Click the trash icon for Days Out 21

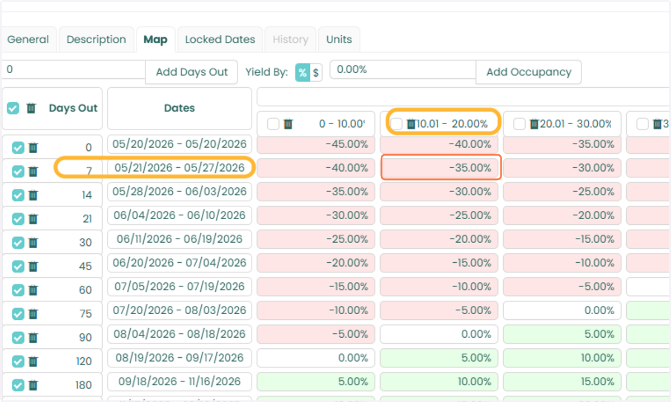(x=33, y=219)
